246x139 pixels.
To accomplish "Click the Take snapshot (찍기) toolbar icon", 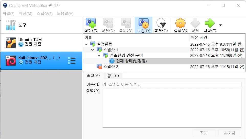I will tap(91, 23).
